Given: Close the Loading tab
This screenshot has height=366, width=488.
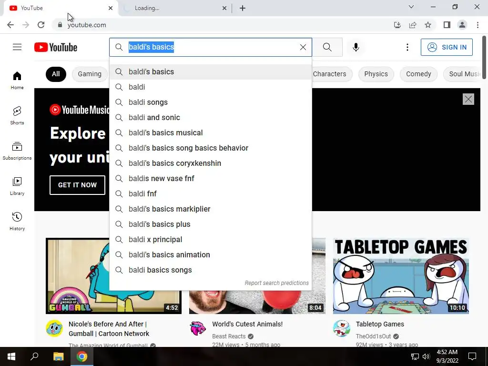Looking at the screenshot, I should coord(224,8).
